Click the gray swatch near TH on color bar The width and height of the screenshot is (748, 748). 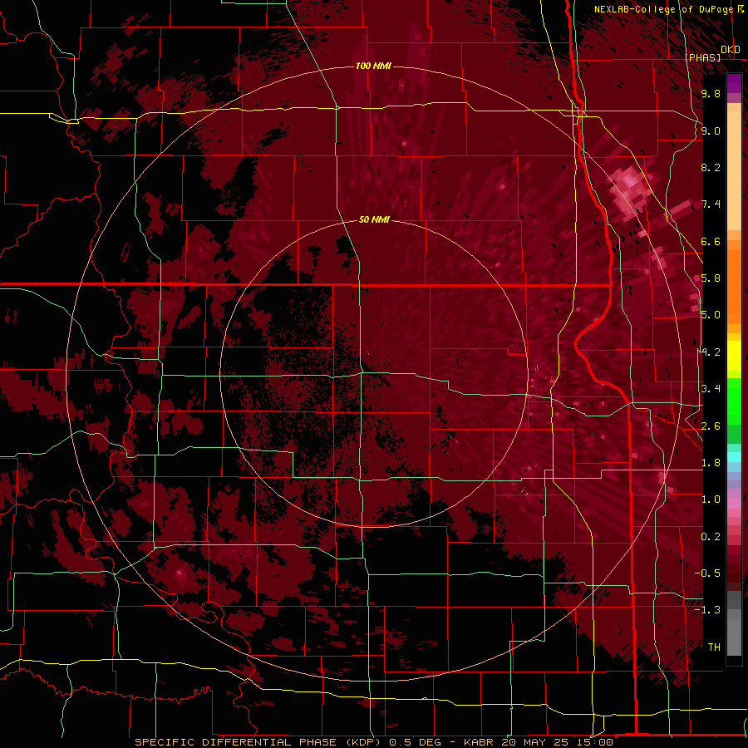point(734,637)
